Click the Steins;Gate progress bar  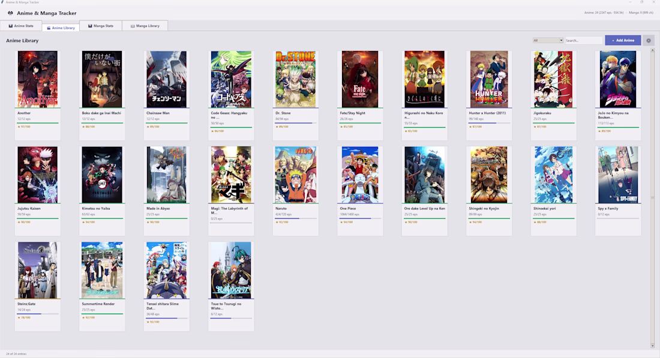click(37, 314)
